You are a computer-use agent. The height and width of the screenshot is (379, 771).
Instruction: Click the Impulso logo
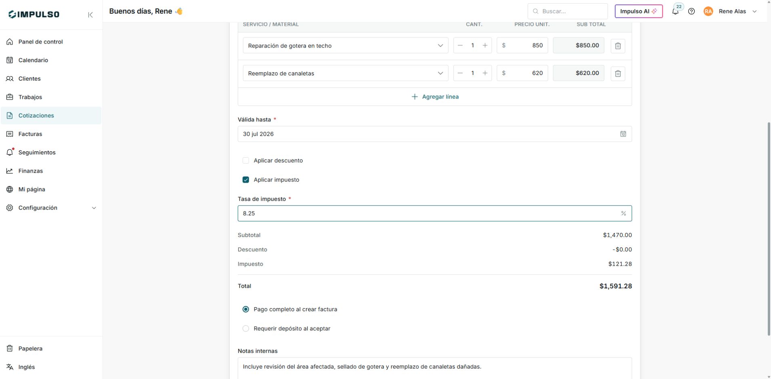pyautogui.click(x=34, y=15)
